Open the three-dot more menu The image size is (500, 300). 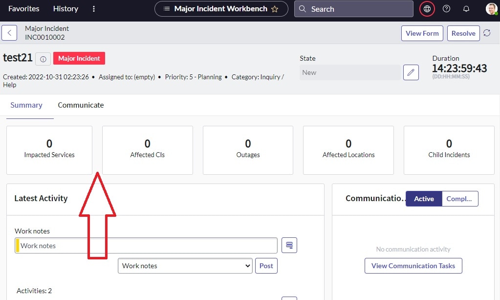(93, 9)
